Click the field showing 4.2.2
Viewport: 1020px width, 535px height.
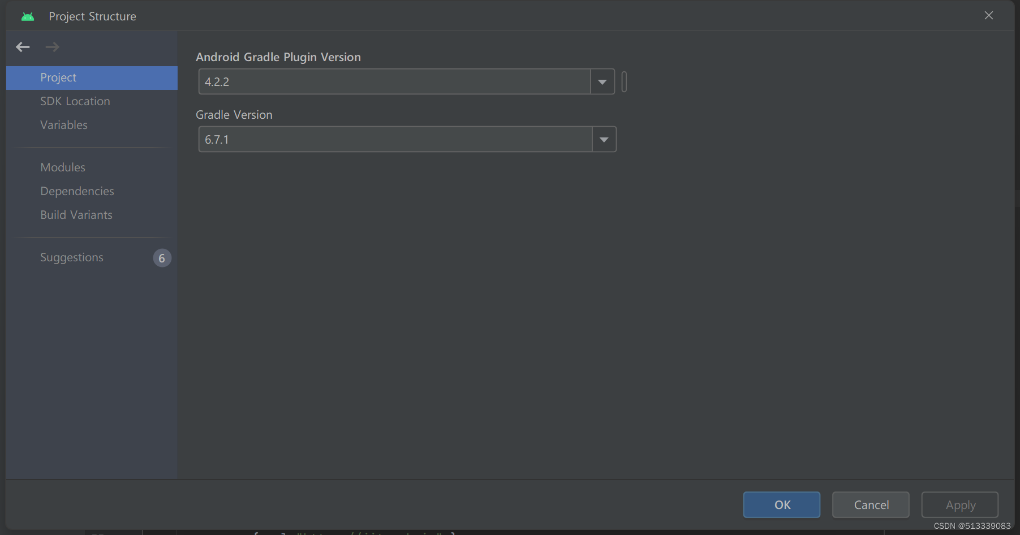pyautogui.click(x=396, y=81)
